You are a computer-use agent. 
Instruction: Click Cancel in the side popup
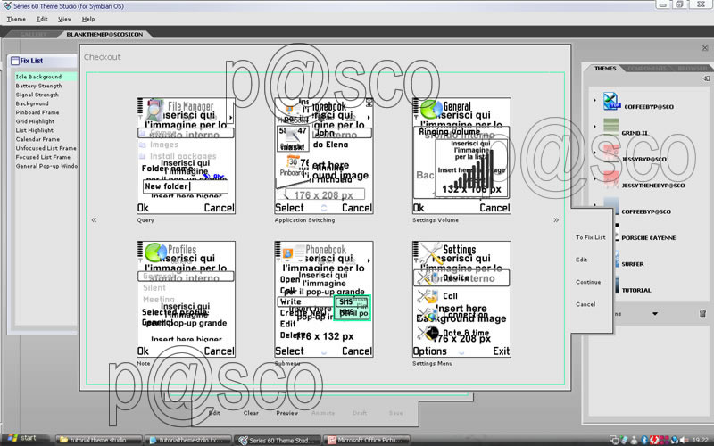click(585, 304)
